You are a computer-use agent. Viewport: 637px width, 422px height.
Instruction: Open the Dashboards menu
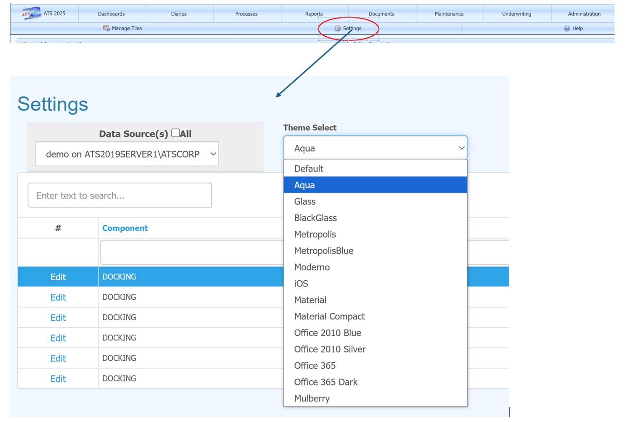coord(111,13)
